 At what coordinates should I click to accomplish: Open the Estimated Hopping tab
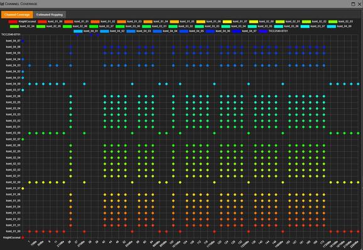[50, 14]
